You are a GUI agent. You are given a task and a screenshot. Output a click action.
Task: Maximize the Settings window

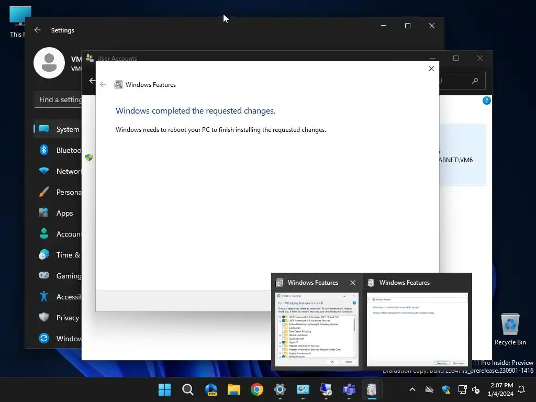point(407,26)
